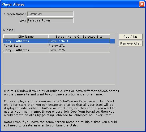The height and width of the screenshot is (132, 146).
Task: Click the blank header cell right of columns
Action: coord(112,37)
